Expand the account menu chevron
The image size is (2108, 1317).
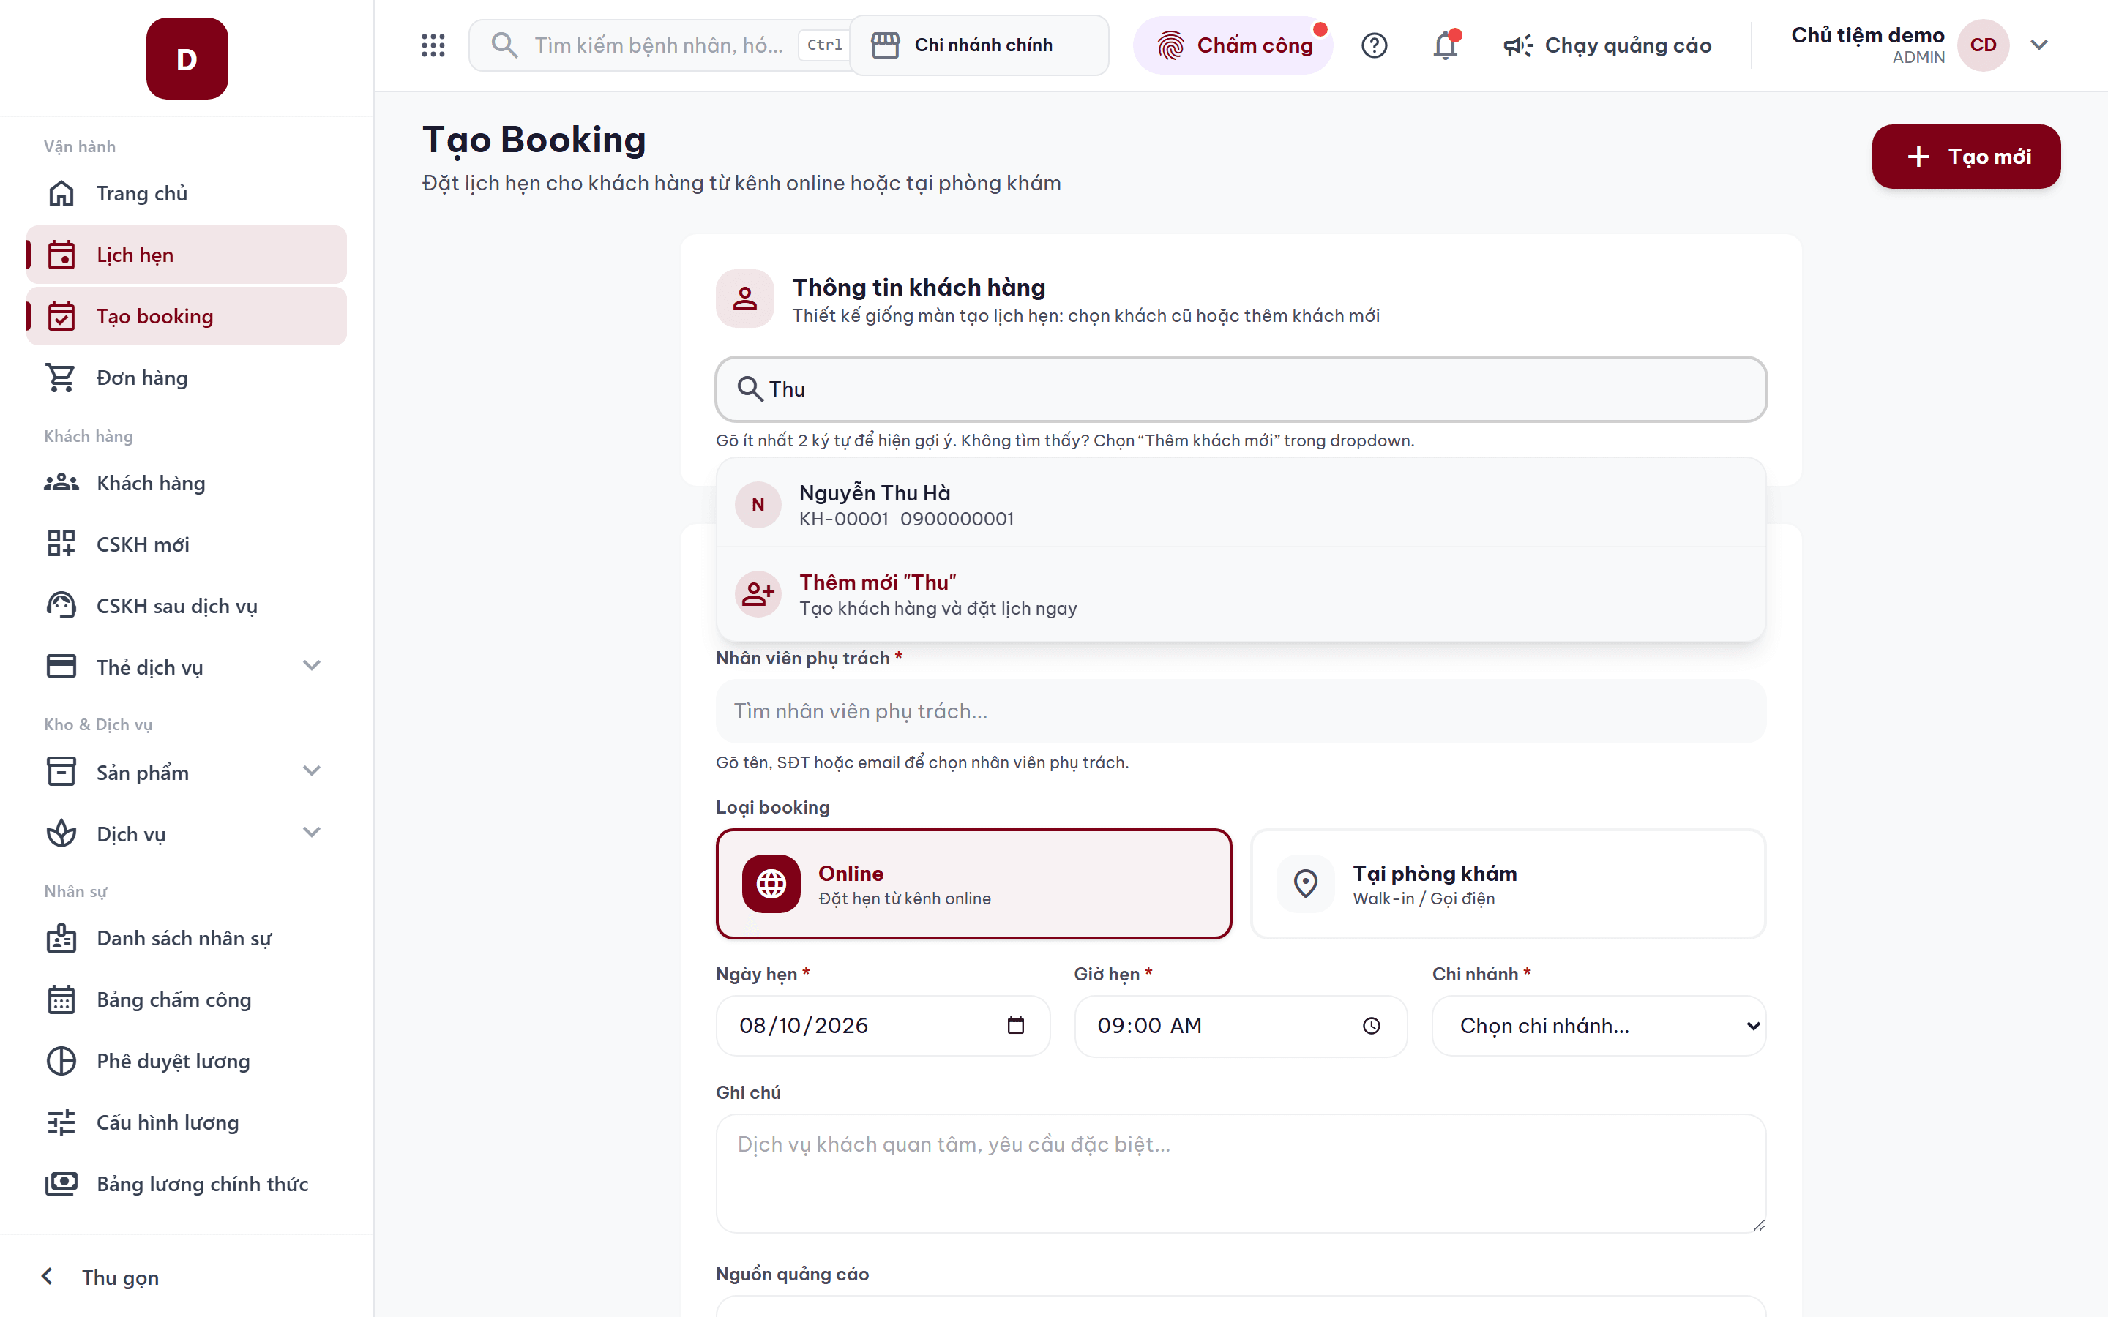2039,45
